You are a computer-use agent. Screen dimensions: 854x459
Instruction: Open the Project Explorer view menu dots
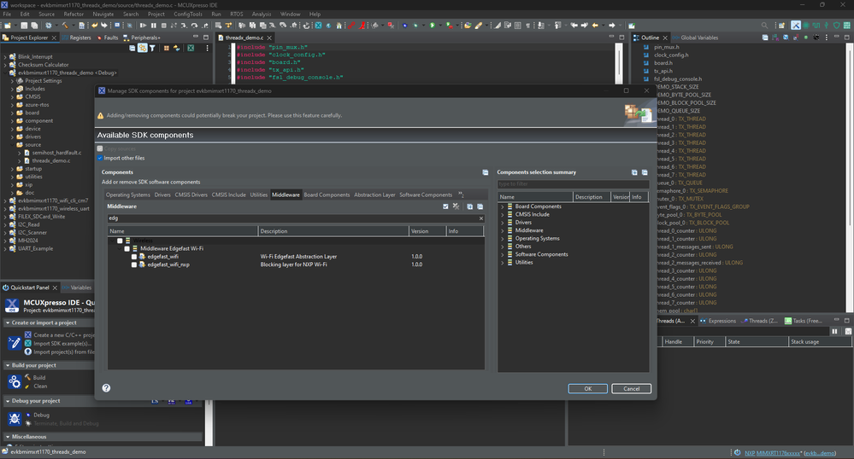pos(207,49)
